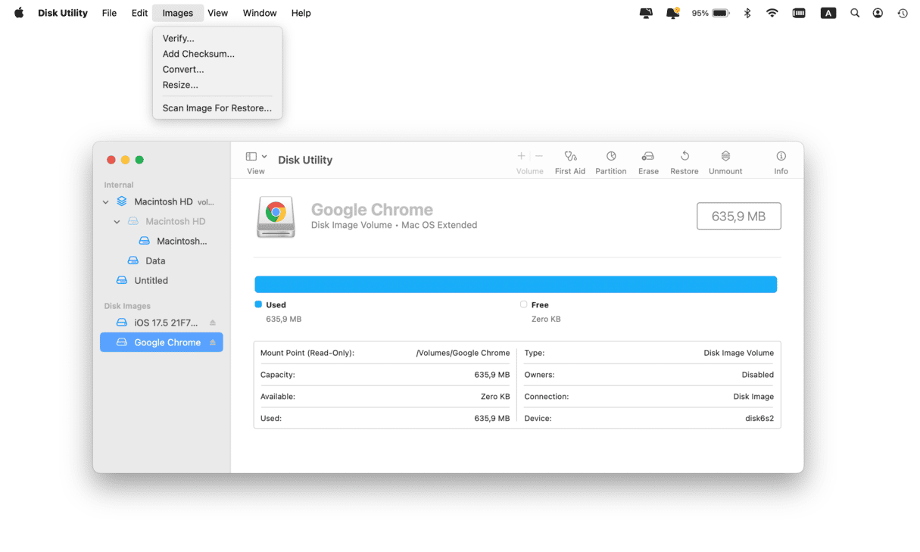920x552 pixels.
Task: Unmount the selected volume via toolbar
Action: point(725,157)
